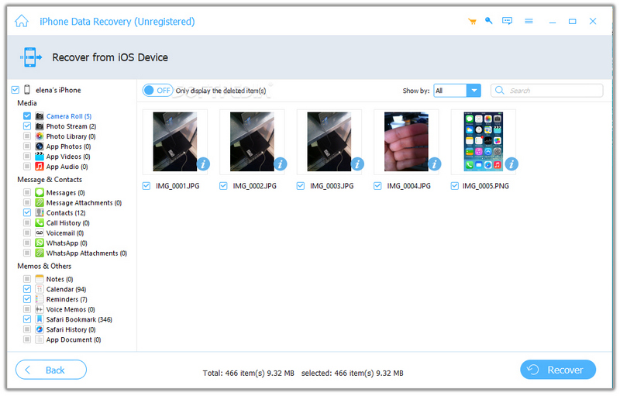Click the search magnifier icon
The height and width of the screenshot is (396, 620).
pos(500,91)
